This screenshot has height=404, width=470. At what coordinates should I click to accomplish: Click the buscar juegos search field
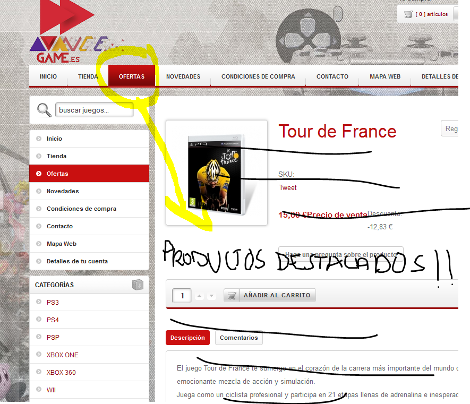tap(95, 110)
